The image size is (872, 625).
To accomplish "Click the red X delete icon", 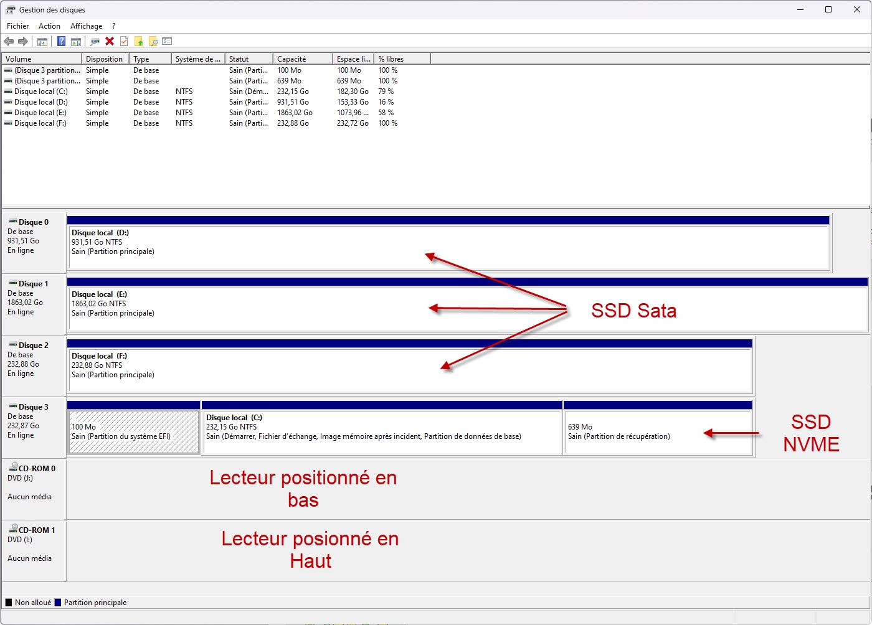I will pos(110,42).
